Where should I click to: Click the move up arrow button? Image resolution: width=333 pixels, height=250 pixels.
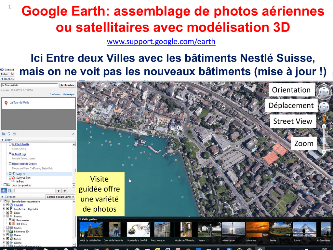[59, 191]
